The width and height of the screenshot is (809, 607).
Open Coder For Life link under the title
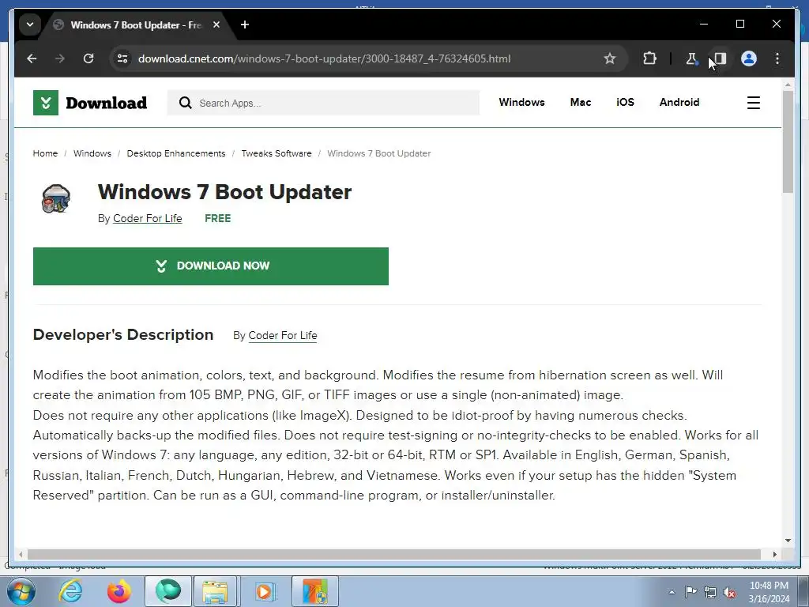148,218
